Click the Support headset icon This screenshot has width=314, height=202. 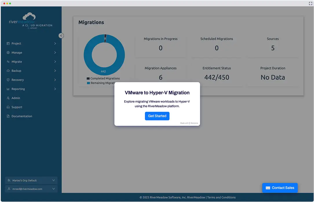(x=8, y=107)
